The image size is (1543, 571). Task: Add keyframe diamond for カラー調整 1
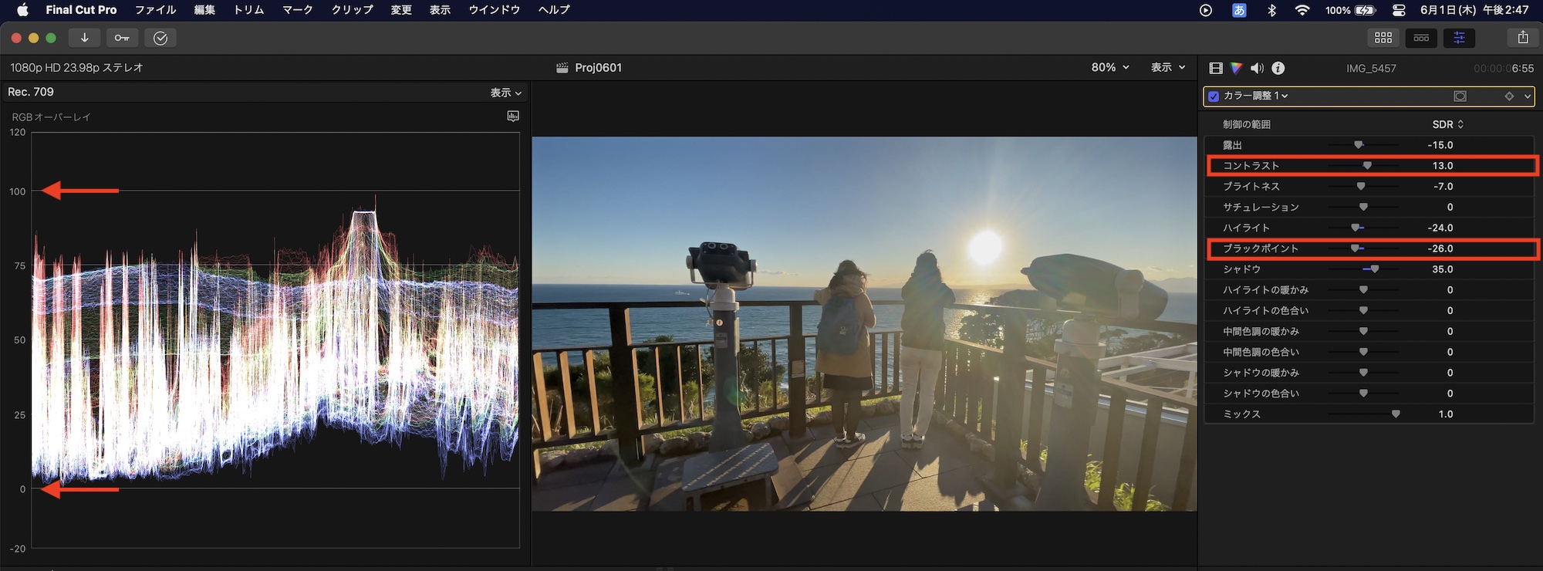click(x=1509, y=96)
